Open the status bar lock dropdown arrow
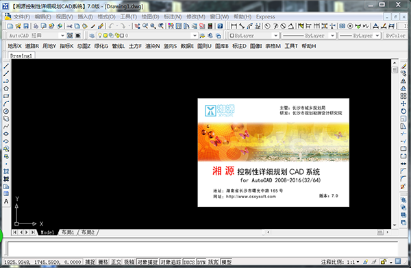 coord(391,262)
